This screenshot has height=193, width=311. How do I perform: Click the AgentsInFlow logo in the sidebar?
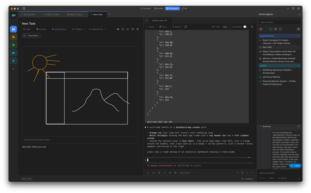tap(13, 15)
